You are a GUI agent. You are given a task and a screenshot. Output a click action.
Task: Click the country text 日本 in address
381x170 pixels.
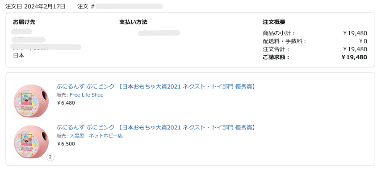click(x=19, y=56)
